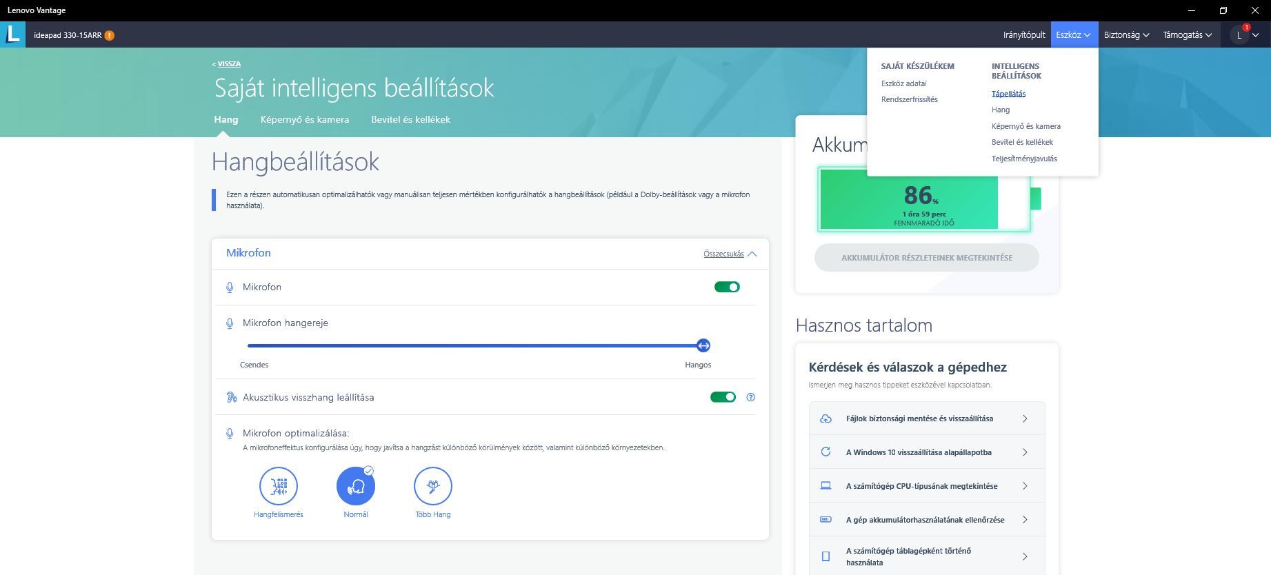The height and width of the screenshot is (575, 1271).
Task: Open the user profile avatar with notification
Action: pos(1240,35)
